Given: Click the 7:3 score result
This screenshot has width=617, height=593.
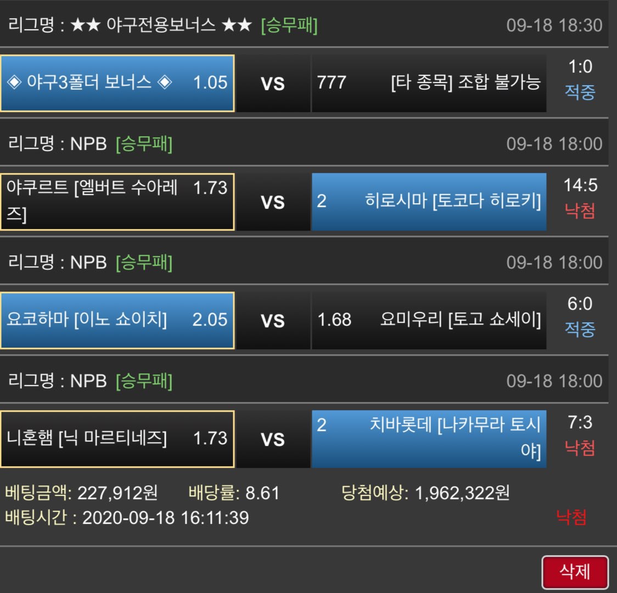Looking at the screenshot, I should [x=580, y=423].
